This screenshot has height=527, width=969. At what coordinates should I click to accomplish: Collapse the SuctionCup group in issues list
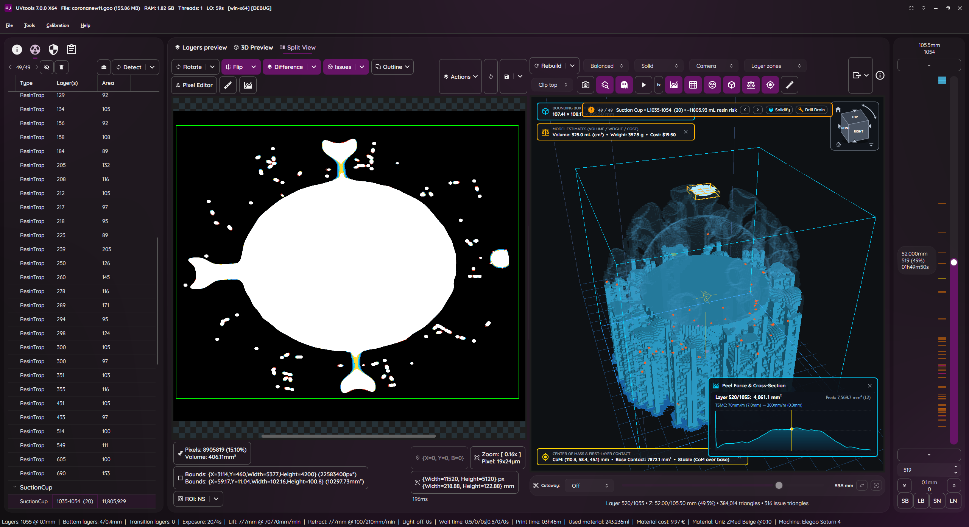tap(15, 487)
